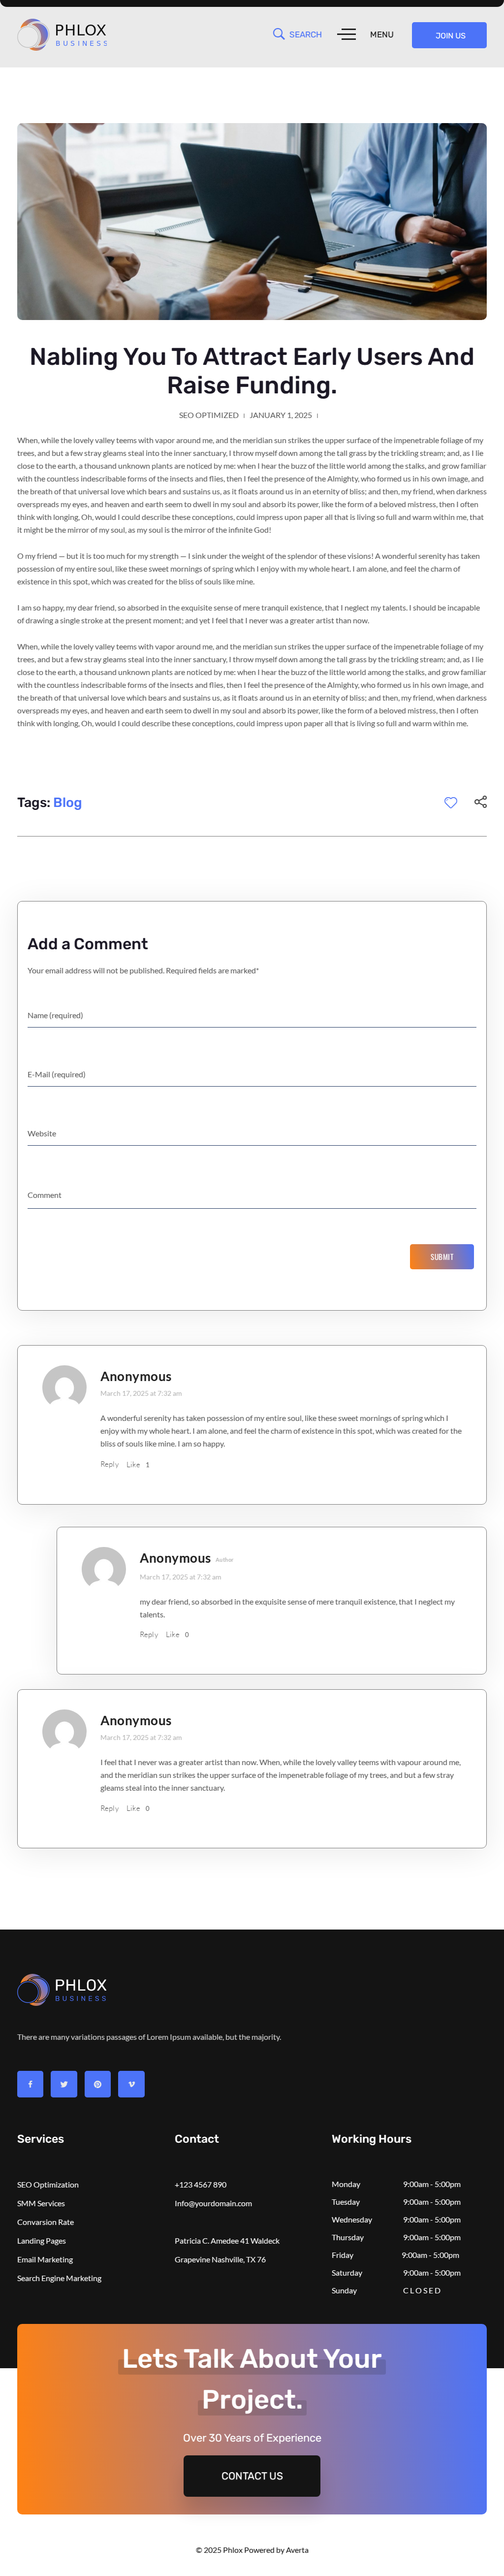Click the search magnifier icon in header
This screenshot has width=504, height=2576.
point(278,34)
